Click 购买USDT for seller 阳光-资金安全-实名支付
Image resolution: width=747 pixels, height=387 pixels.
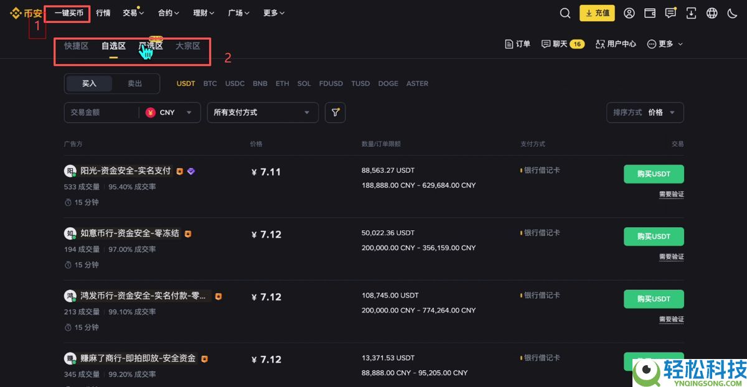pos(654,174)
